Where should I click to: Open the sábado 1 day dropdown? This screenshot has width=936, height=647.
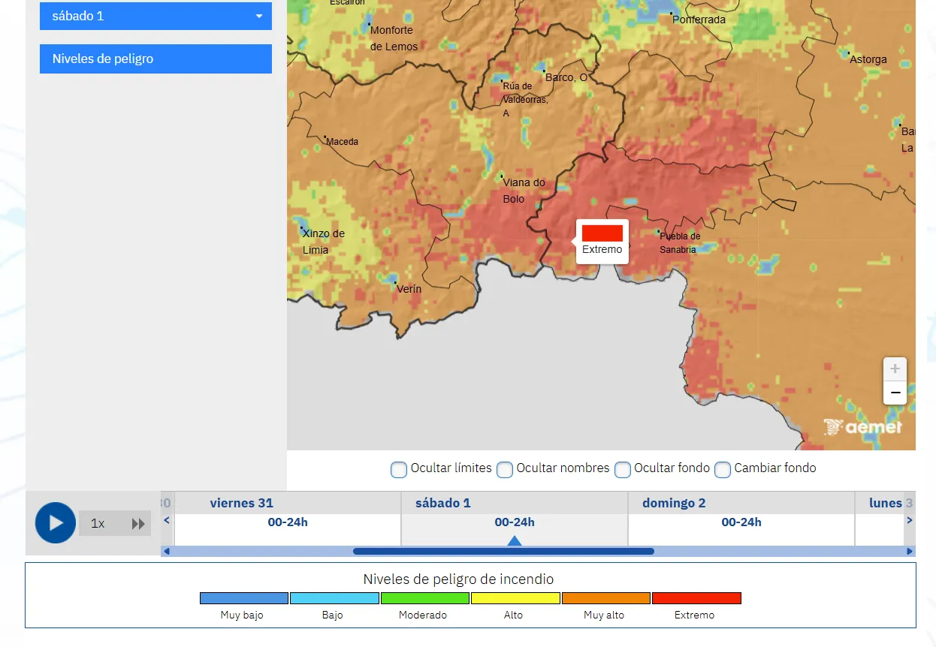[155, 16]
